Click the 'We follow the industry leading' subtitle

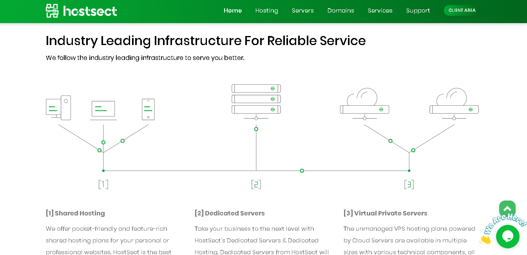click(145, 58)
